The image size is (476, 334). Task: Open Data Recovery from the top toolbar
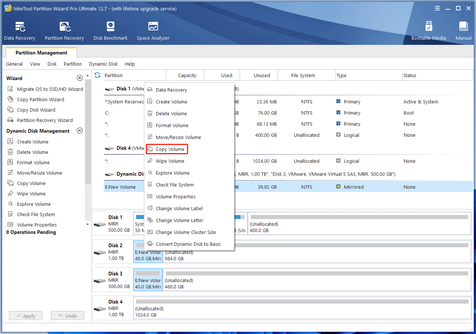(20, 31)
